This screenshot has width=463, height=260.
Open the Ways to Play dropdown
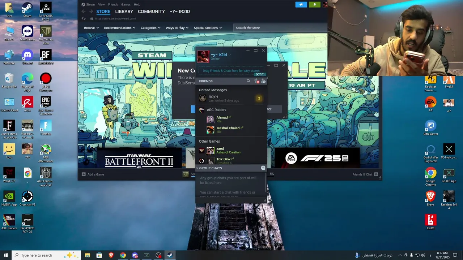tap(177, 28)
